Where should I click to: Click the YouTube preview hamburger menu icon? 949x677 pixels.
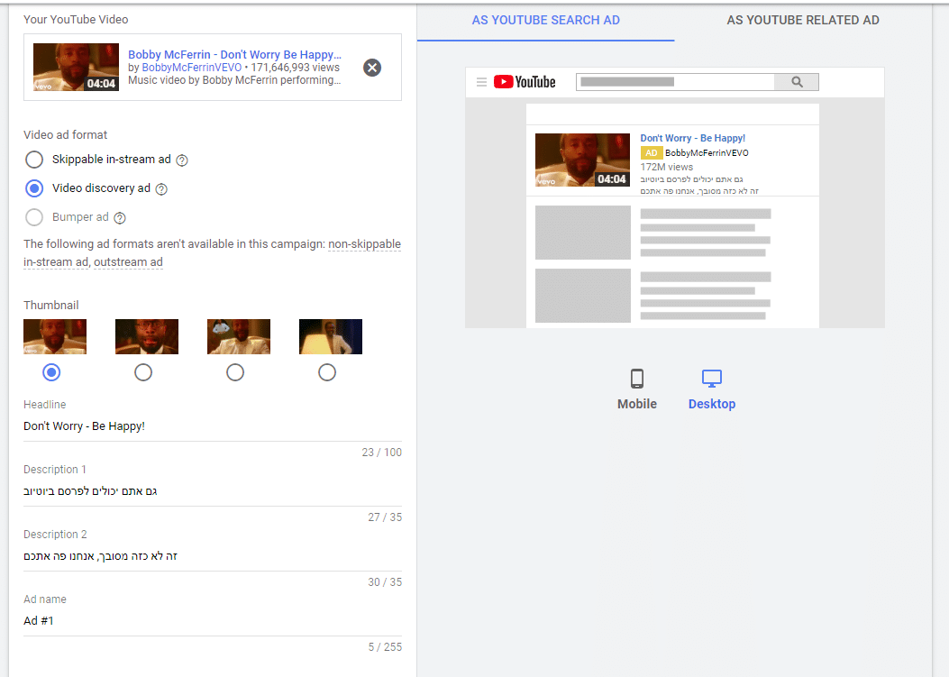482,82
